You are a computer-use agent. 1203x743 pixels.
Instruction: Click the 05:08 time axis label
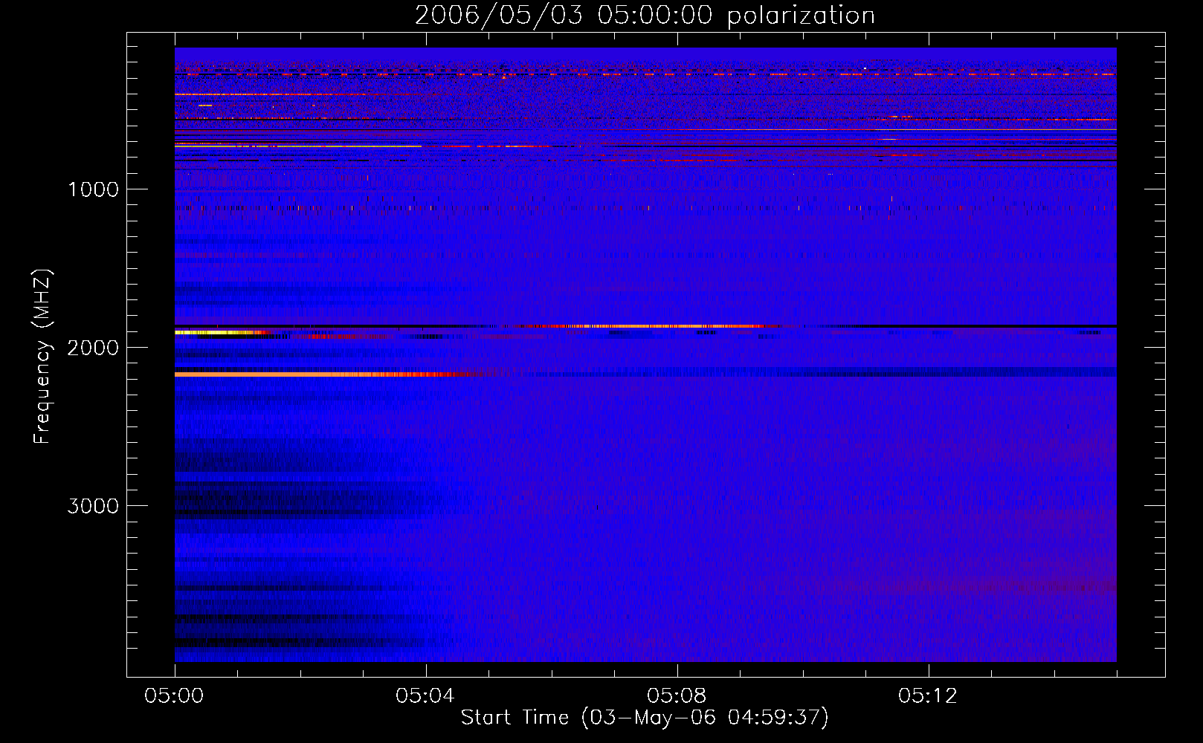(x=676, y=696)
